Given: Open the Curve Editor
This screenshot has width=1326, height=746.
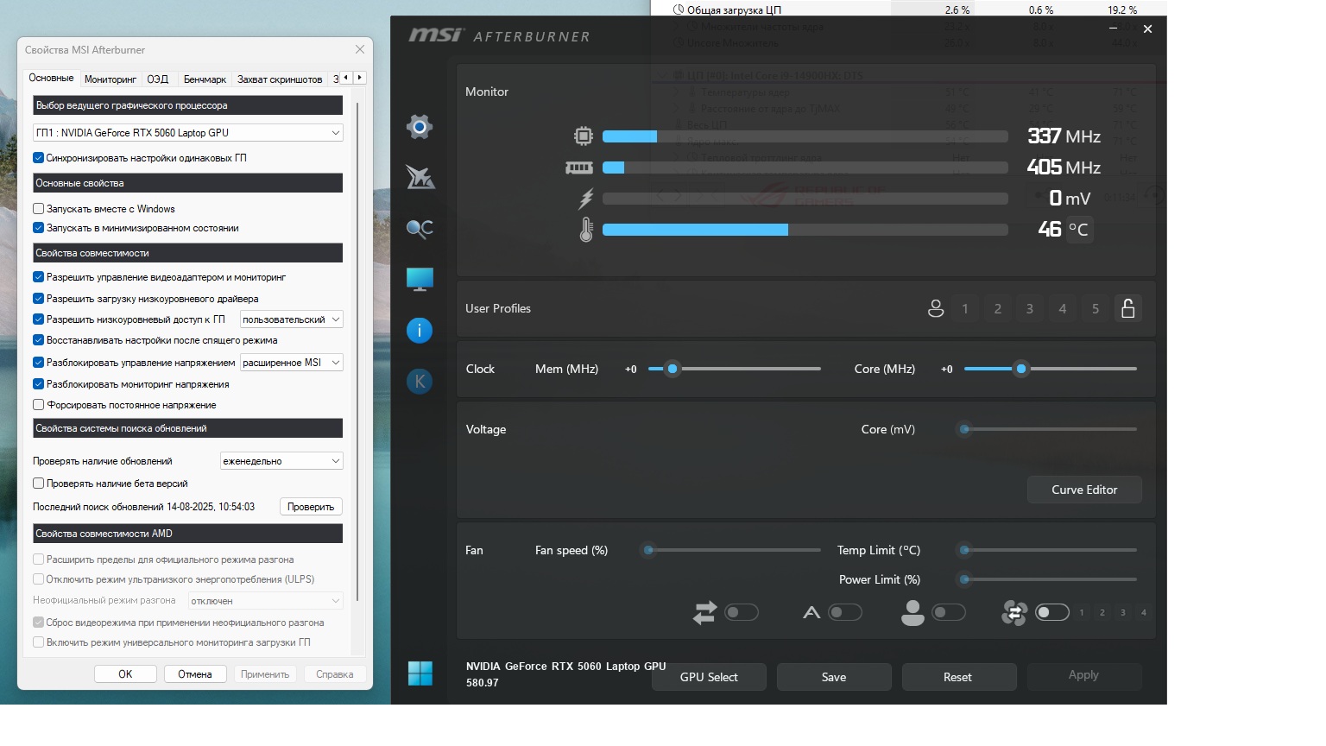Looking at the screenshot, I should pos(1084,490).
